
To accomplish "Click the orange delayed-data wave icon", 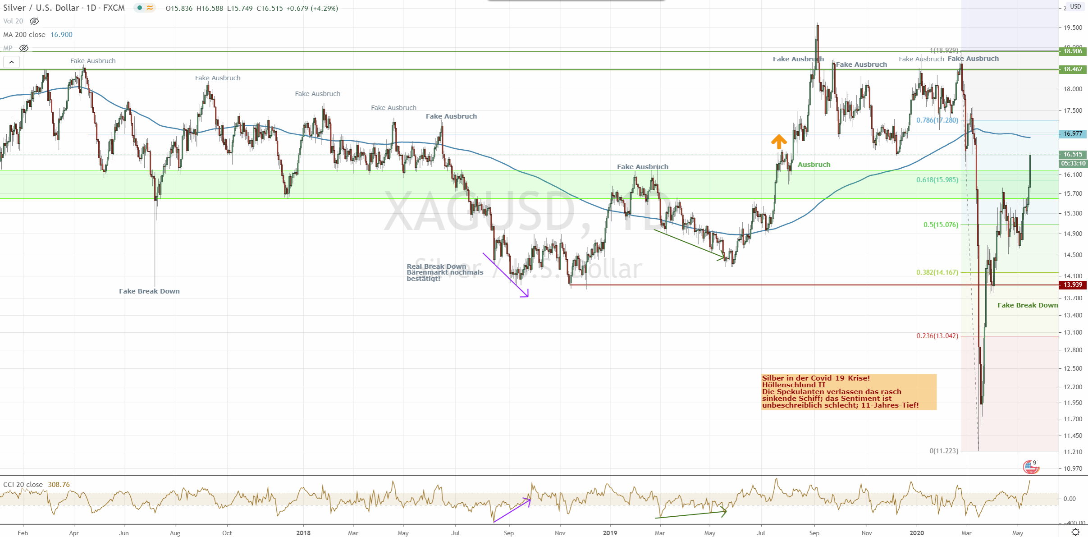I will (x=150, y=8).
